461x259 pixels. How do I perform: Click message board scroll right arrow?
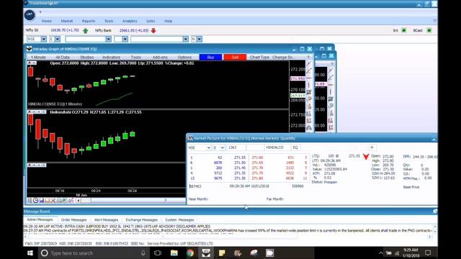tap(429, 237)
